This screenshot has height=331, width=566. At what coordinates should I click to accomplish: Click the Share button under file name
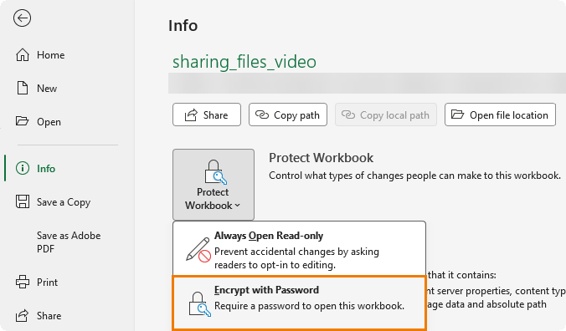(207, 115)
